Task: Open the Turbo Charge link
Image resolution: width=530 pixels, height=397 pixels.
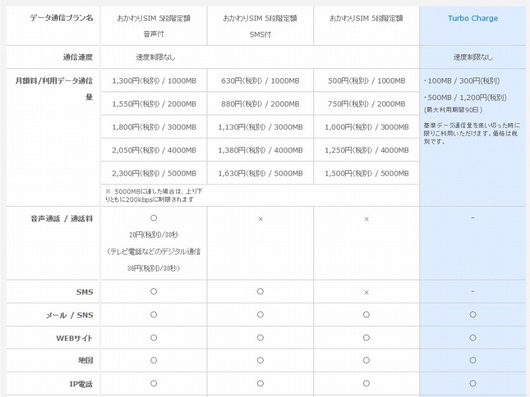Action: point(472,19)
